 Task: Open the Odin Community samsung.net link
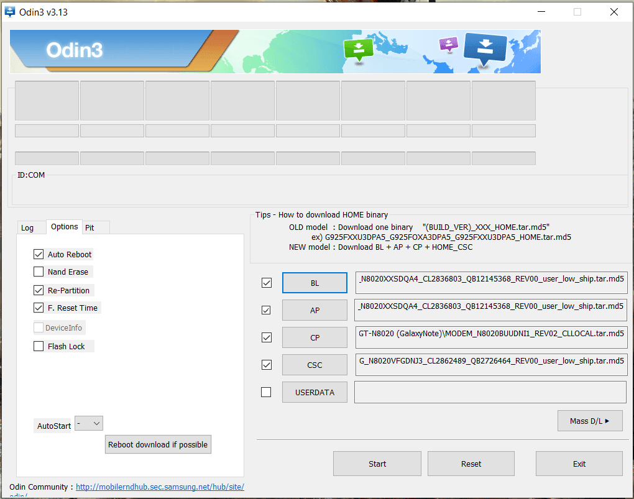pos(160,487)
